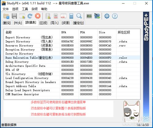Click the red-labeled document toolbar icon

tap(56, 16)
